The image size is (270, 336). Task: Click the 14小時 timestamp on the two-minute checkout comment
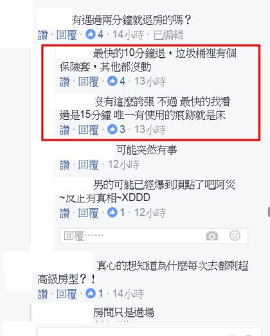click(x=128, y=35)
